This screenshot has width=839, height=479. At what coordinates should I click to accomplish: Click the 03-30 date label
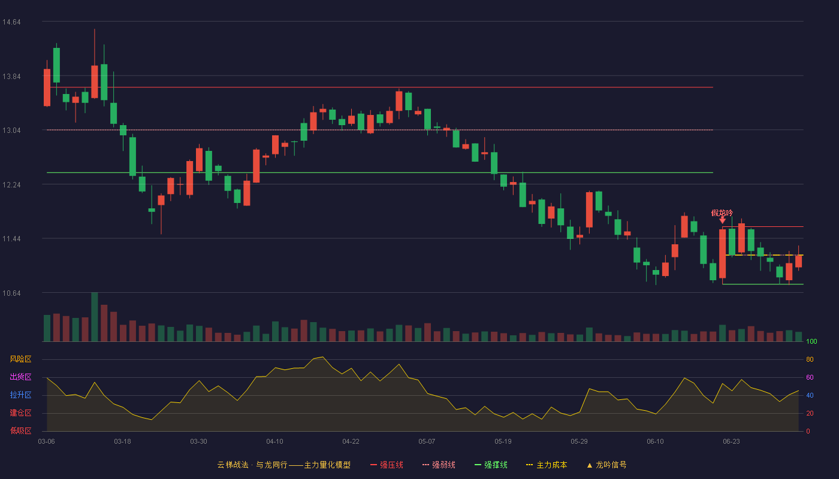198,441
